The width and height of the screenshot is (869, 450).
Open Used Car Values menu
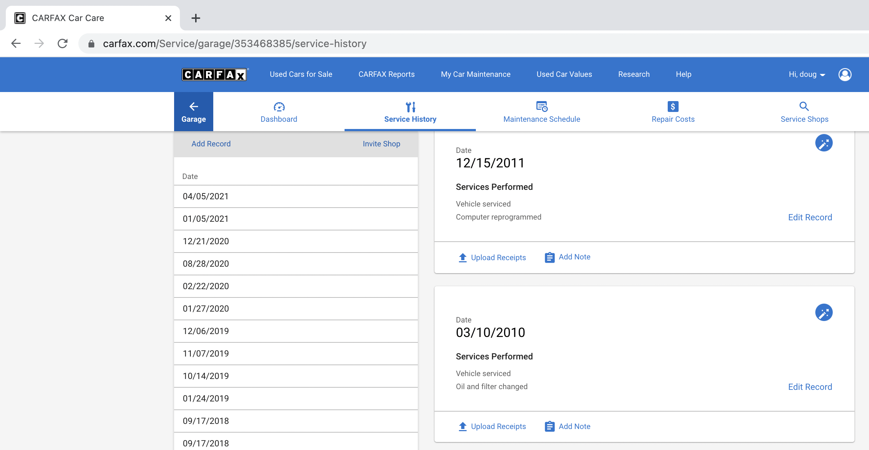pyautogui.click(x=564, y=74)
